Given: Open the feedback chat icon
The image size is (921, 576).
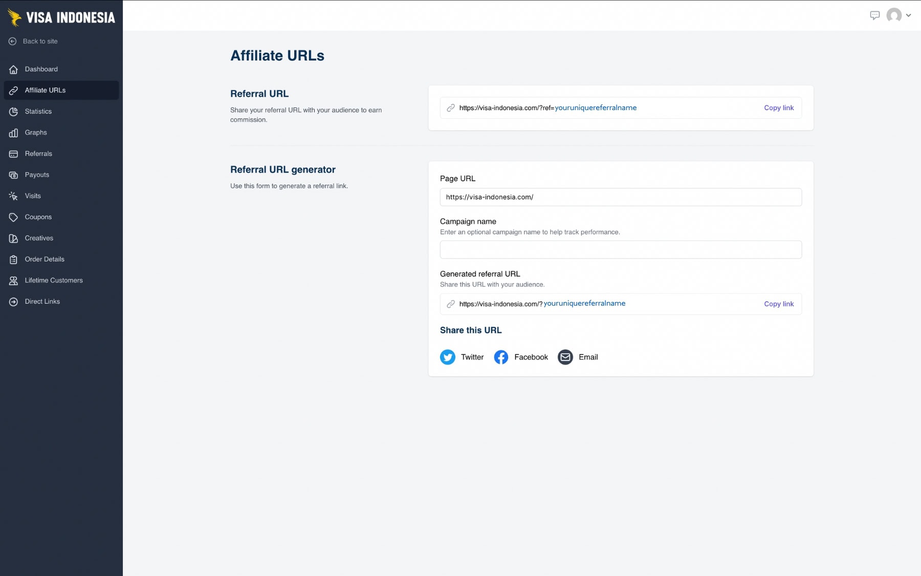Looking at the screenshot, I should coord(875,15).
